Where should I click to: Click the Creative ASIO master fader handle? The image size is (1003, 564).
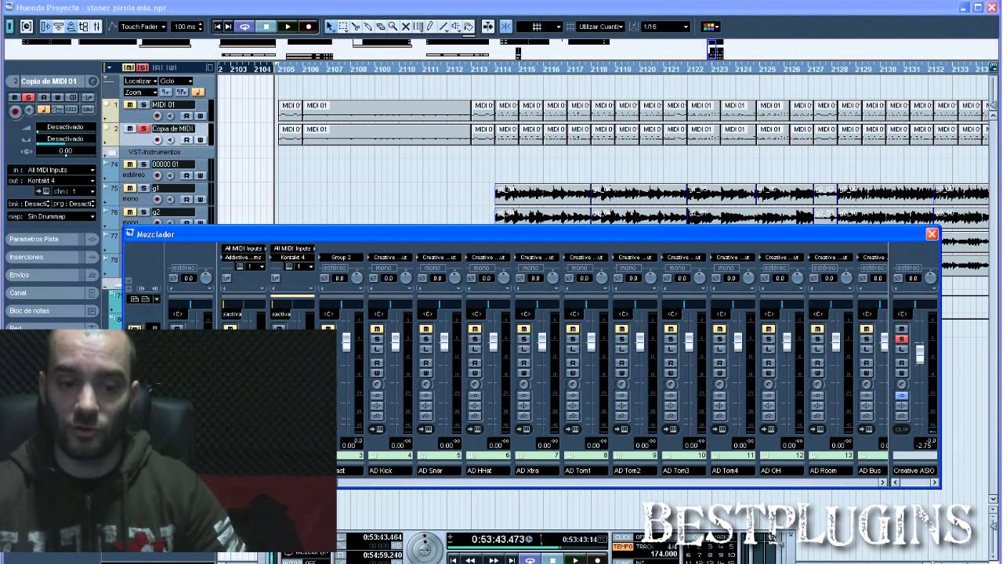click(x=920, y=353)
